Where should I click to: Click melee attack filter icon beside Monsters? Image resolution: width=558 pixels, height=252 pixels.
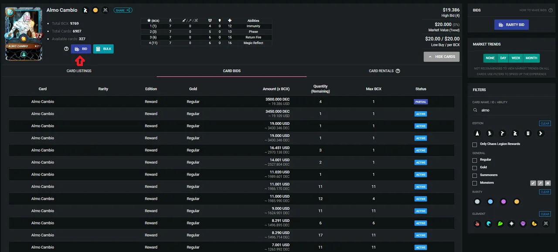pos(533,183)
